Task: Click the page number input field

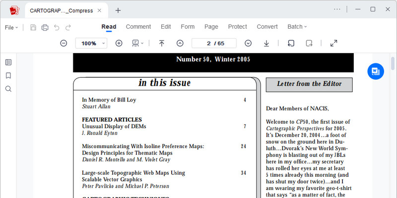Action: pos(214,43)
